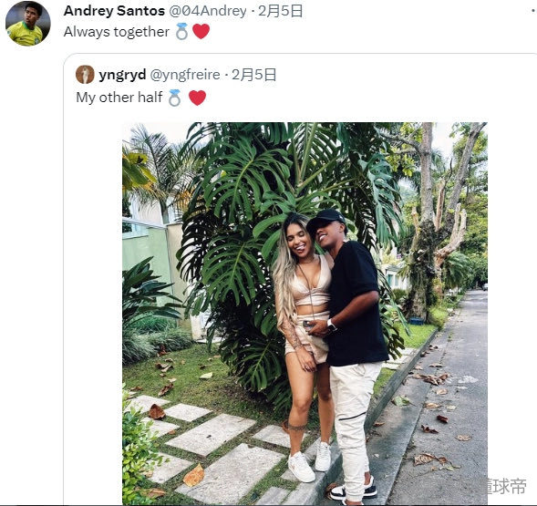The height and width of the screenshot is (506, 537).
Task: Click the red heart after "Always together"
Action: 201,32
